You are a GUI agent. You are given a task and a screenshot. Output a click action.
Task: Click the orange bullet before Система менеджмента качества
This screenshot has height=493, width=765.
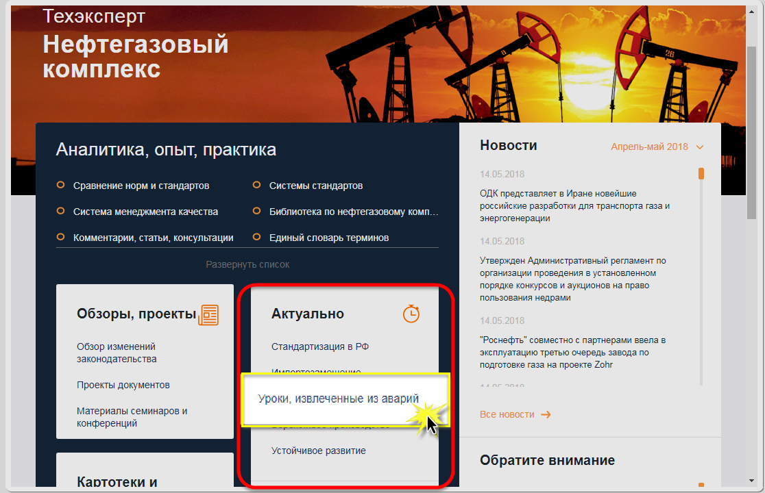60,212
